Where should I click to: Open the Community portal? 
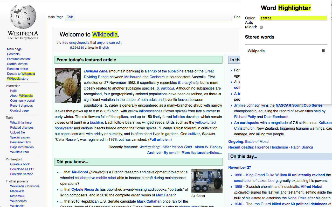22,101
